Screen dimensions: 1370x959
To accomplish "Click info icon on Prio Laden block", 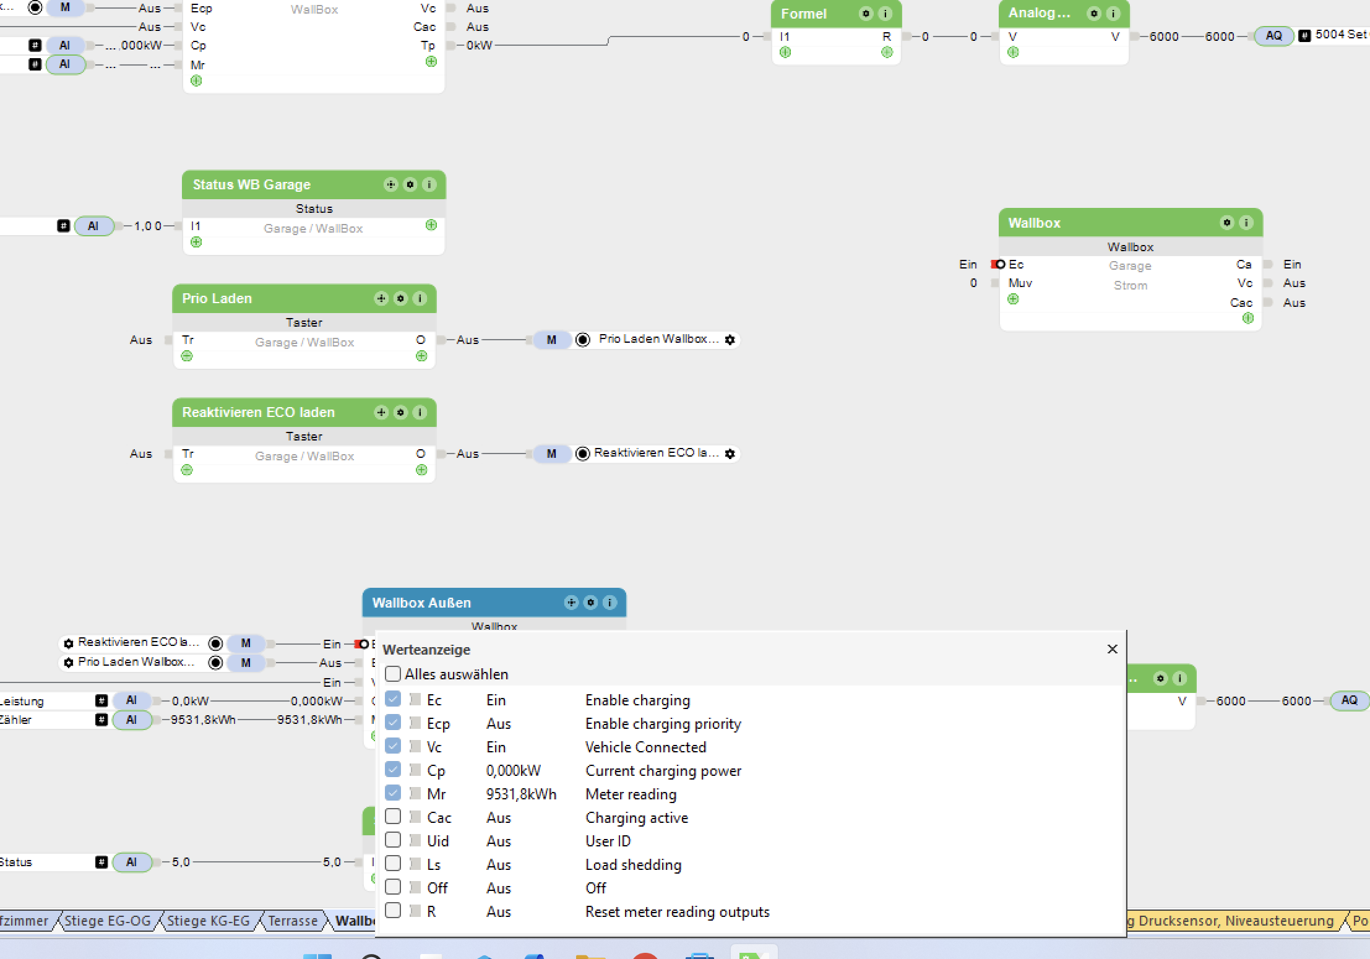I will pyautogui.click(x=420, y=298).
